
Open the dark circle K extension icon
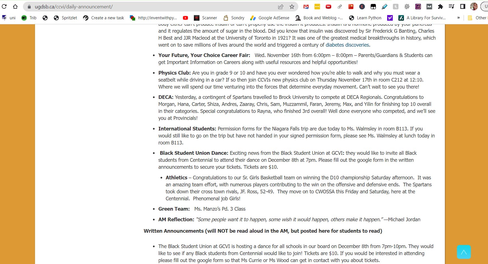pyautogui.click(x=362, y=7)
